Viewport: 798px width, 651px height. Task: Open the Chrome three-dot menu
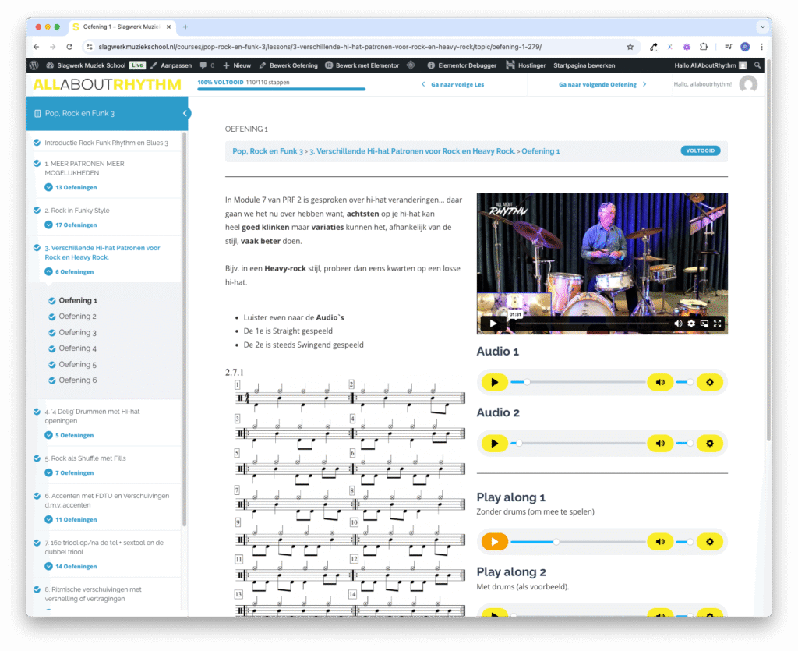pyautogui.click(x=761, y=47)
